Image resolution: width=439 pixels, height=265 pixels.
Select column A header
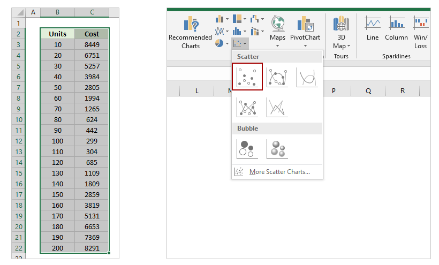coord(33,12)
